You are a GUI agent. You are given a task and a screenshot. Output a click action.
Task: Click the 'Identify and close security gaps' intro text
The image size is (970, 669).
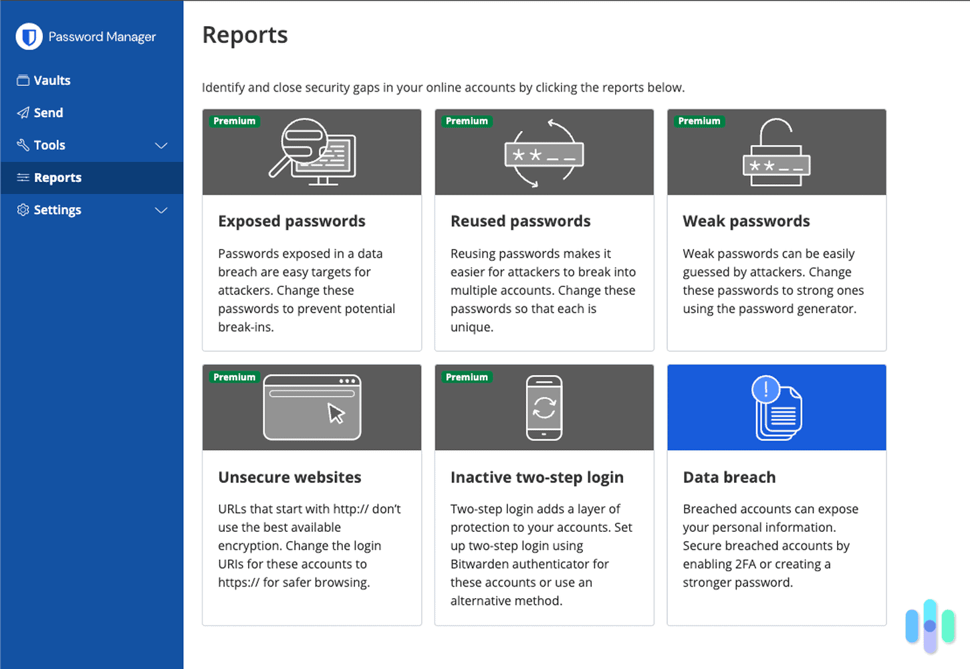pos(443,88)
